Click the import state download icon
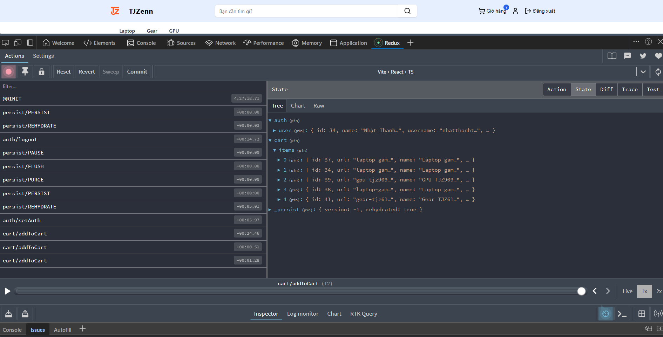Screen dimensions: 663x337 (x=9, y=314)
